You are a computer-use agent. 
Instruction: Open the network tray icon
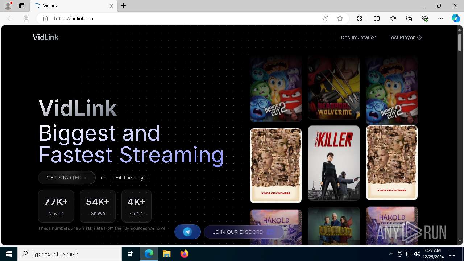coord(408,254)
